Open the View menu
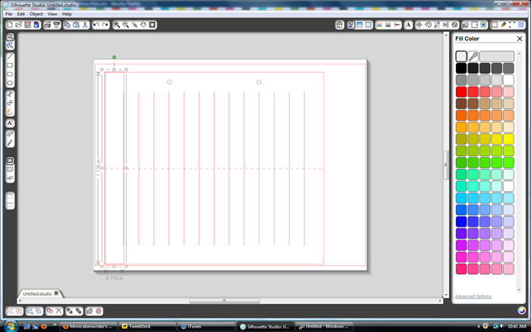531x332 pixels. [x=52, y=14]
